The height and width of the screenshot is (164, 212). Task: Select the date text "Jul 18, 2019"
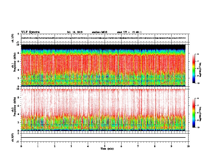point(75,32)
